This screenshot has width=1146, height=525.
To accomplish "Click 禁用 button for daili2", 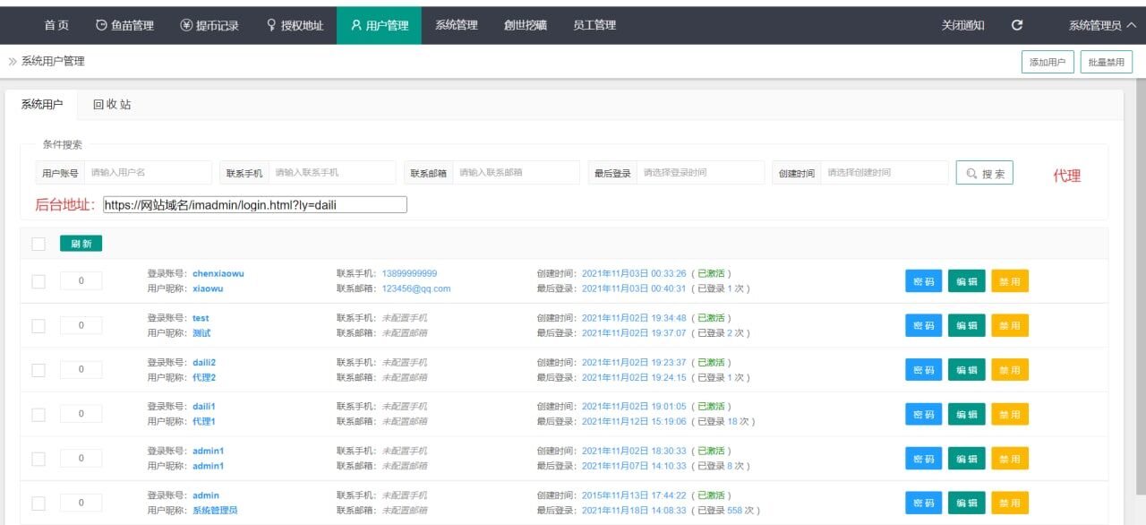I will point(1010,370).
